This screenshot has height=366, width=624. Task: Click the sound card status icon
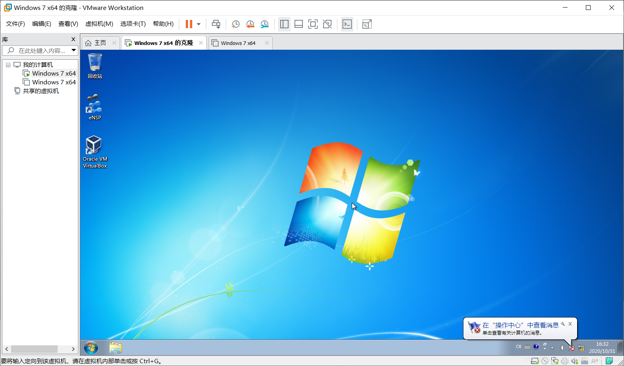point(575,361)
